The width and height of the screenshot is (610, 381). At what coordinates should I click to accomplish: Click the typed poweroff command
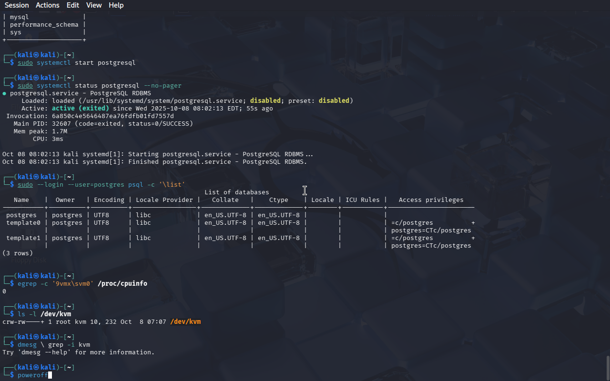tap(32, 375)
